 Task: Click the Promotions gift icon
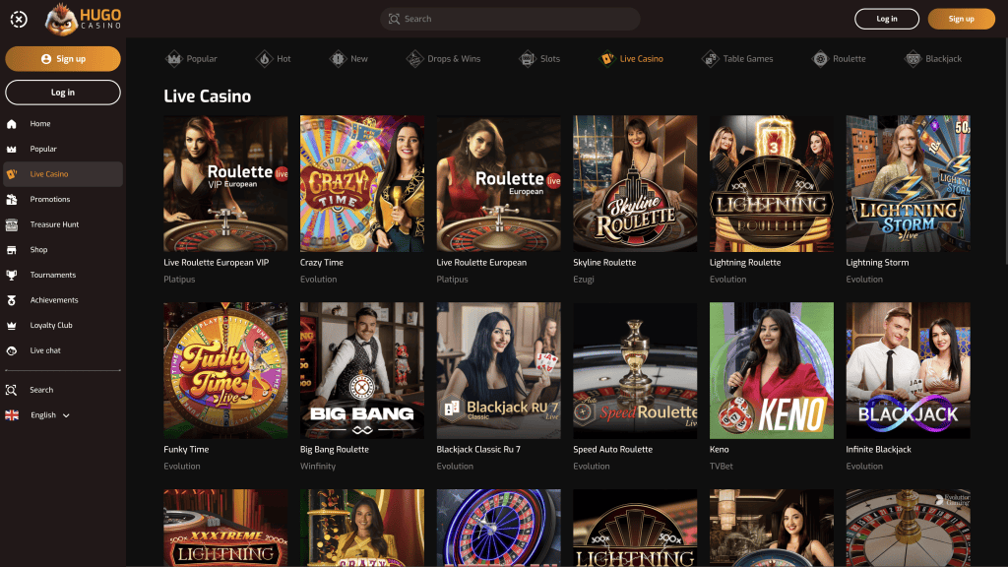12,199
